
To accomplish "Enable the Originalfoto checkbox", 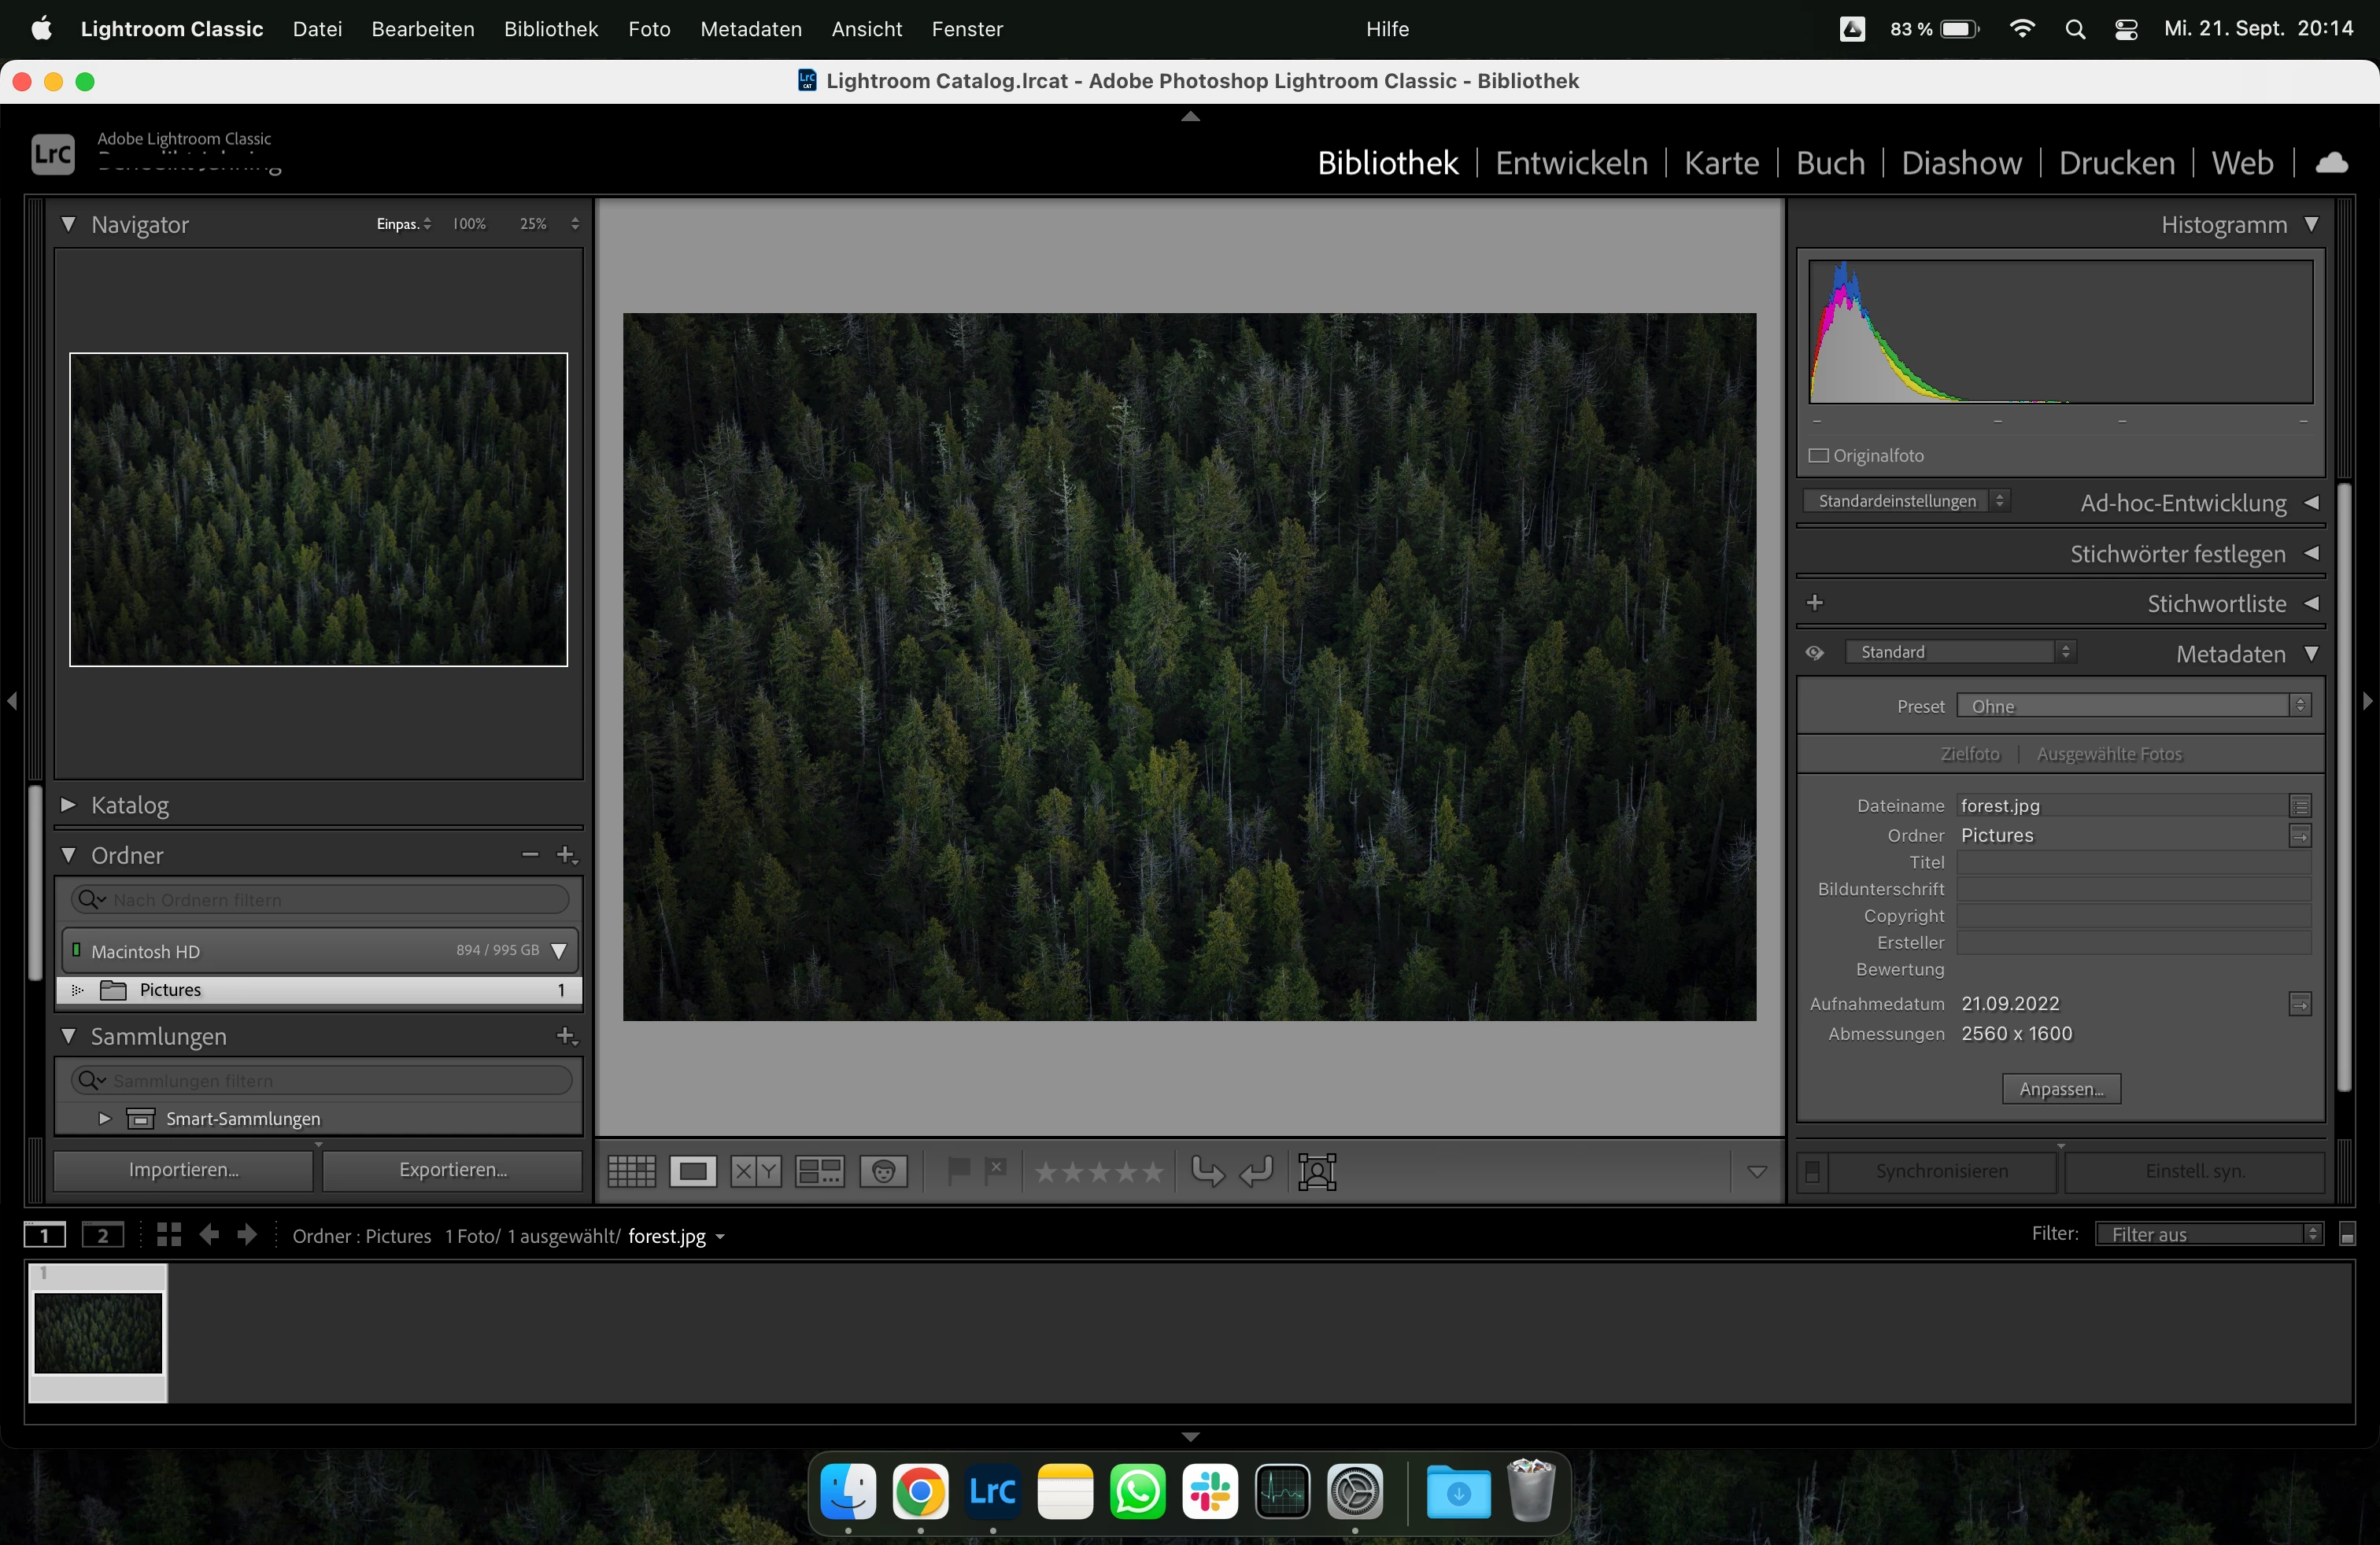I will click(1819, 455).
